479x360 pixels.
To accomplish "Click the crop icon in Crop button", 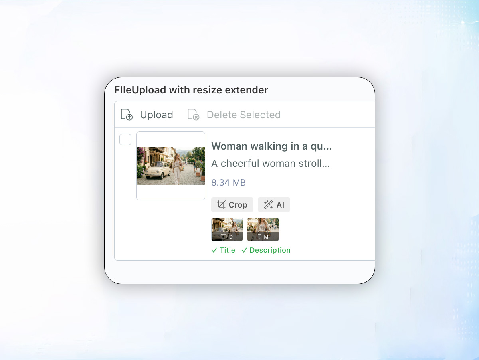I will coord(221,205).
